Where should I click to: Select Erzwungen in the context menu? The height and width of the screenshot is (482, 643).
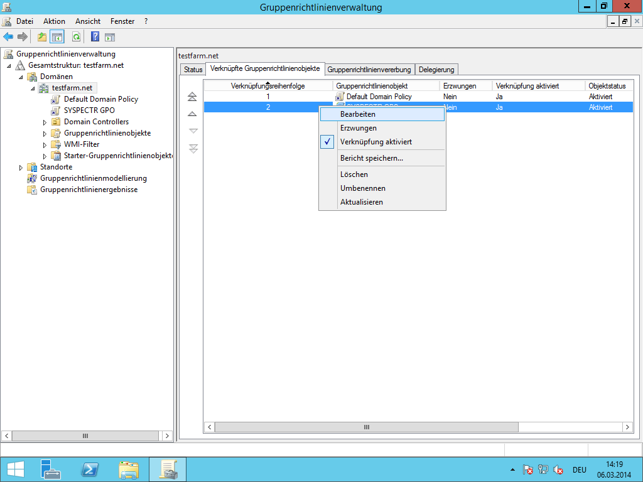point(382,128)
